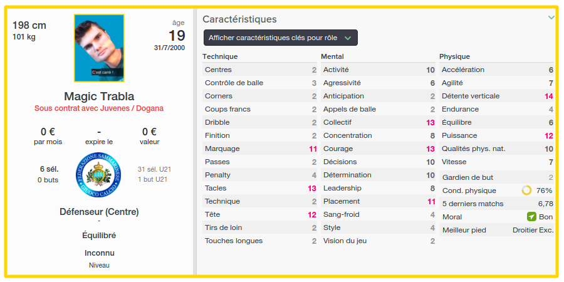Collapse the Caractéristiques panel green chevron
Viewport: 564px width, 282px height.
click(551, 18)
